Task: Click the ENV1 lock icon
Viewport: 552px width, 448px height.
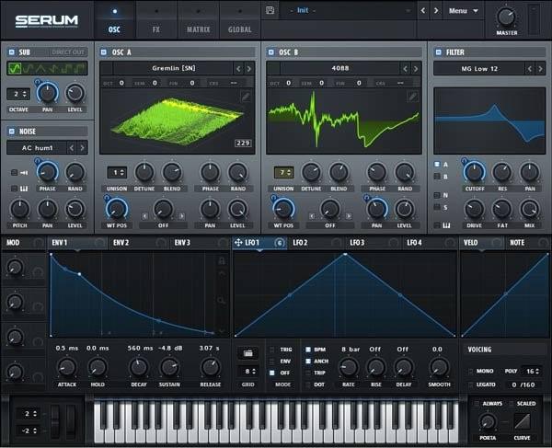Action: (222, 260)
